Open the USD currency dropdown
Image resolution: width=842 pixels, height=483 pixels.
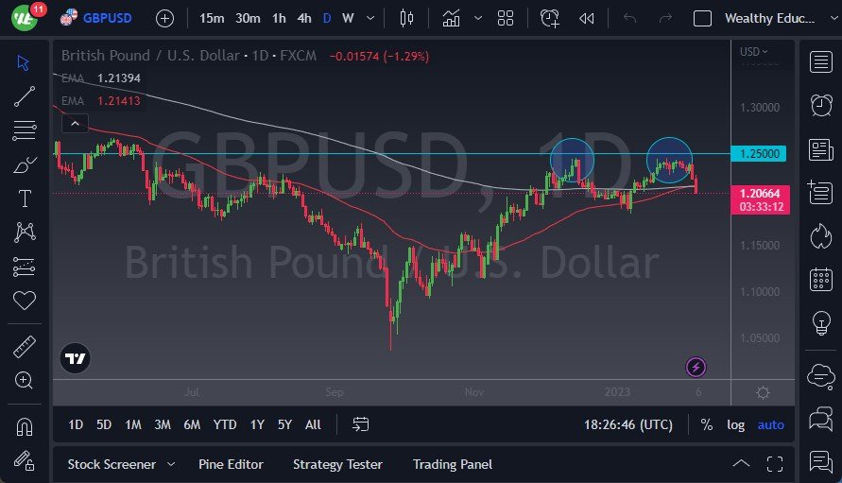[753, 52]
